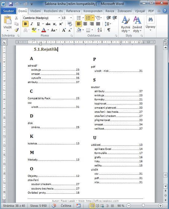Screen dimensions: 169x209
Task: Switch to Web Layout view icon
Action: pos(102,206)
